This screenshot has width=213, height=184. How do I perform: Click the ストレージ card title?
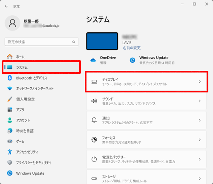pos(109,176)
